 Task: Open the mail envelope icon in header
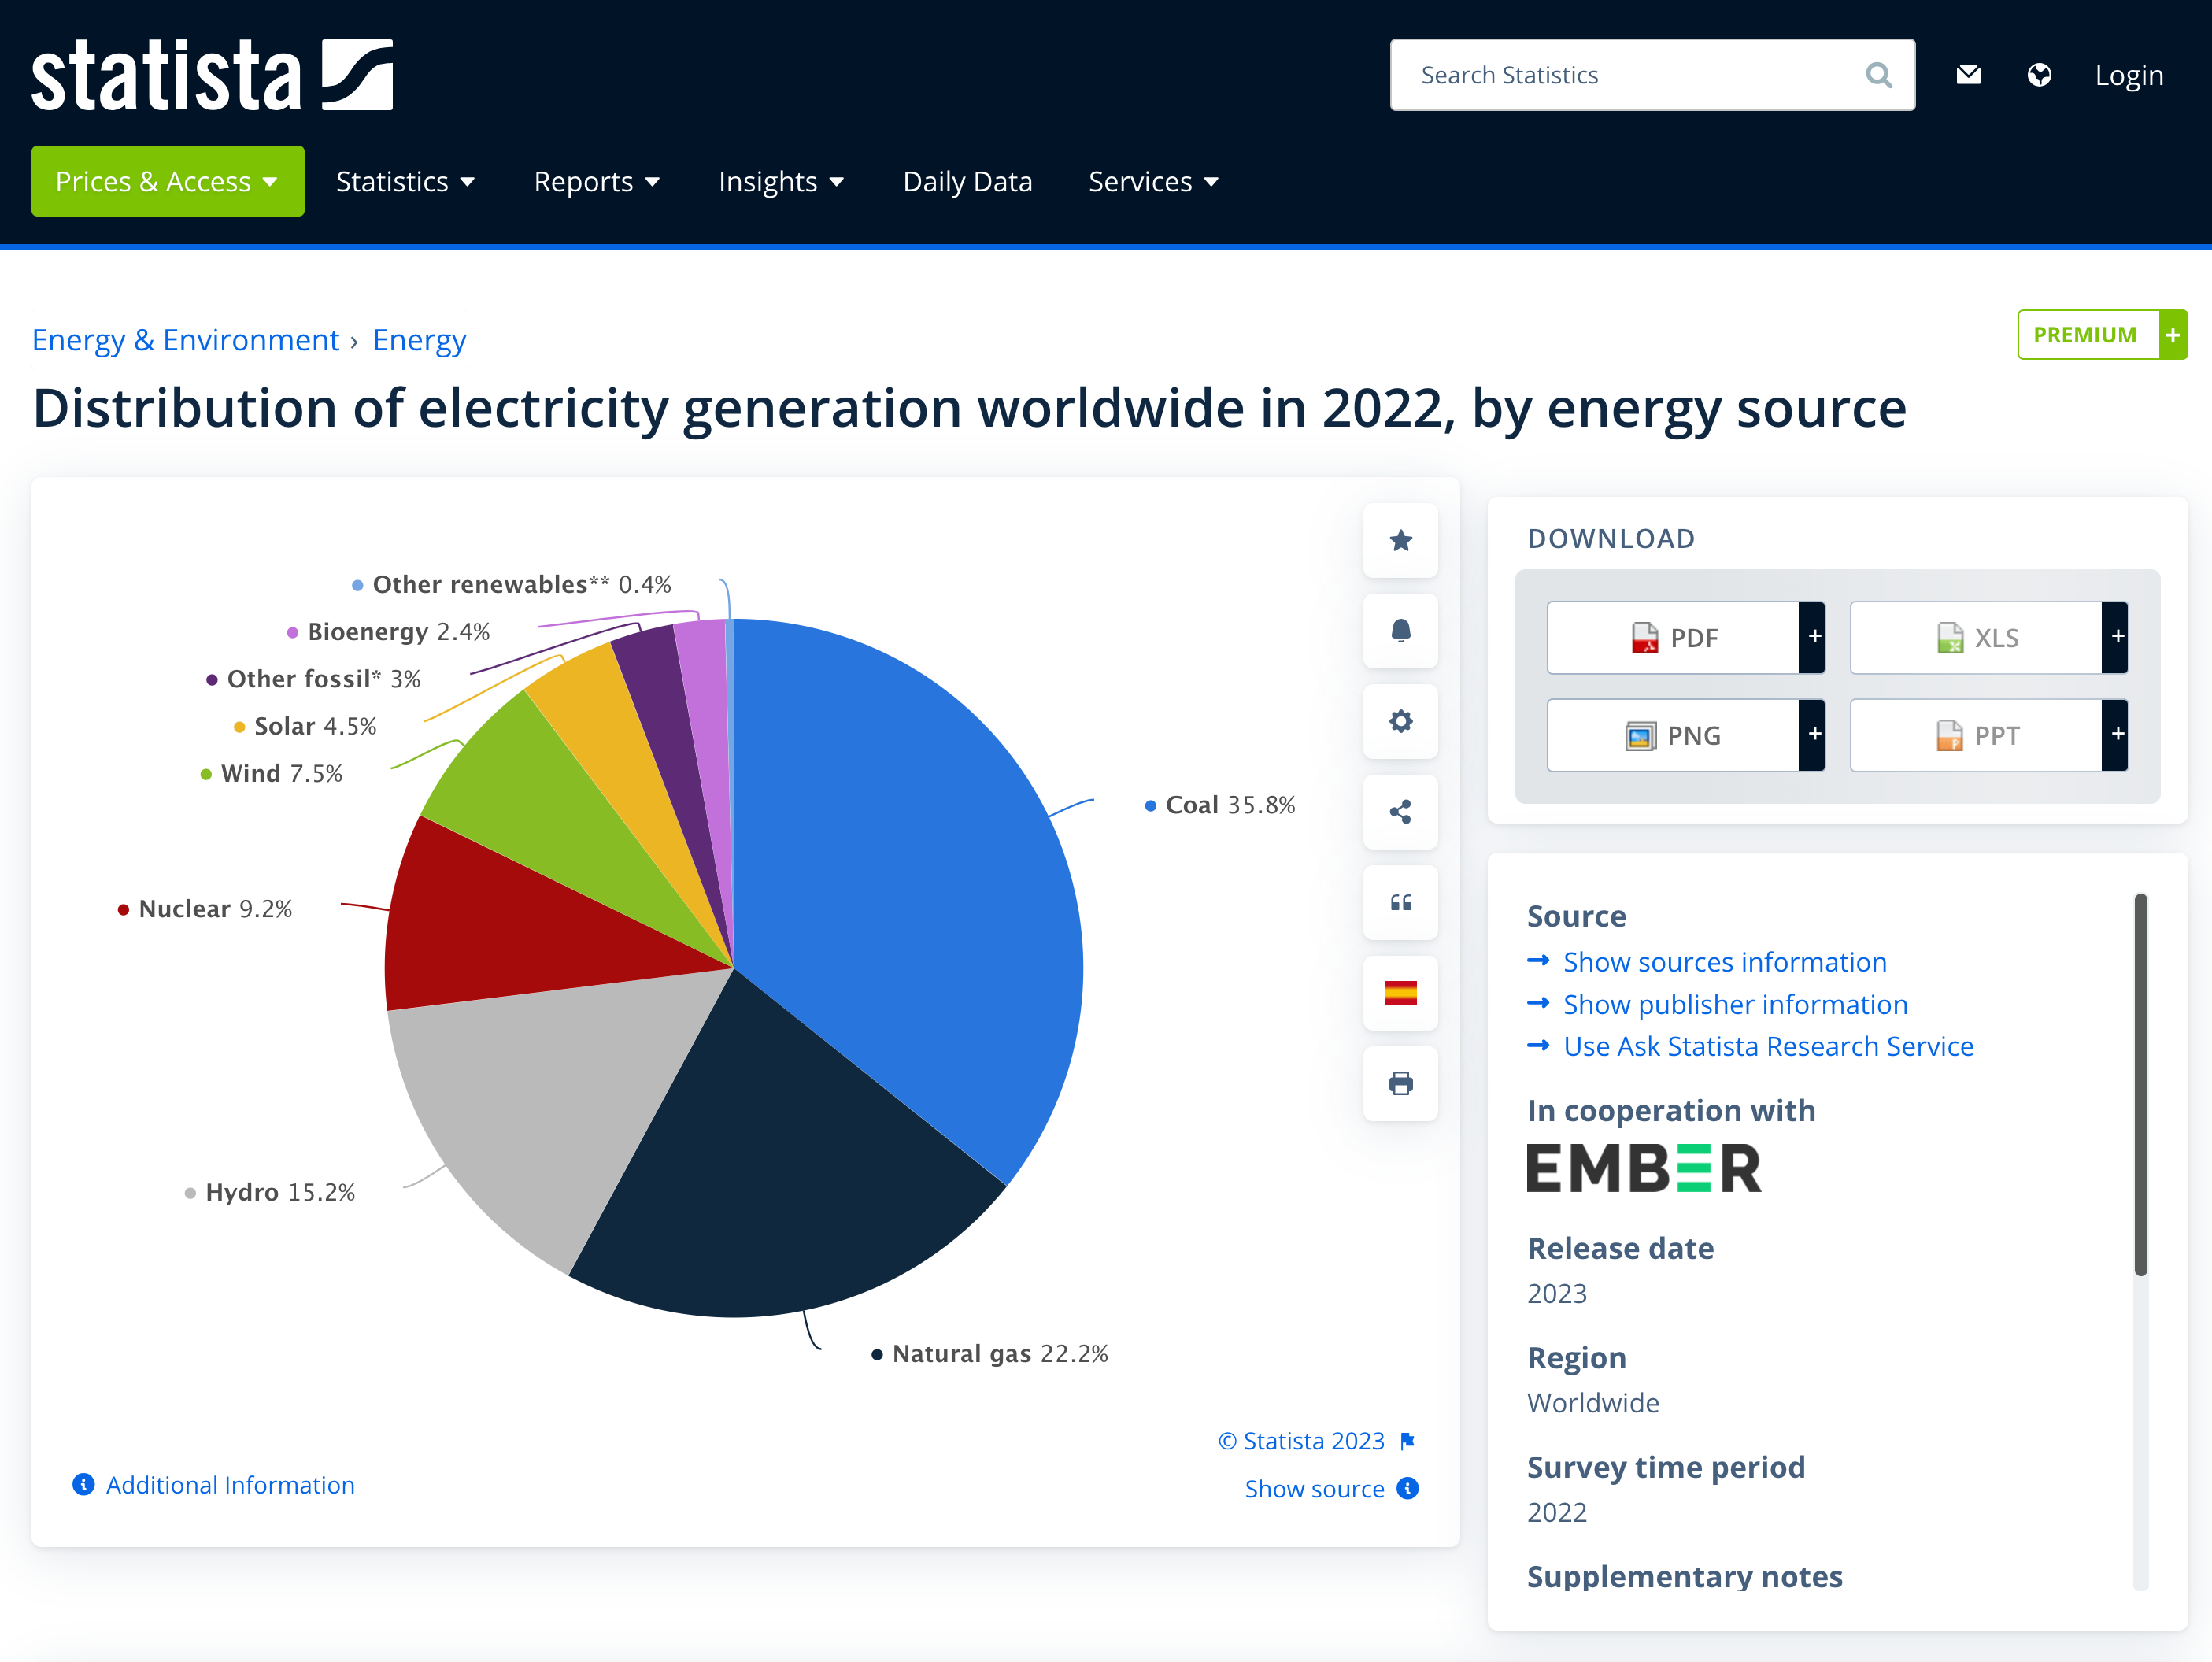[x=1967, y=75]
